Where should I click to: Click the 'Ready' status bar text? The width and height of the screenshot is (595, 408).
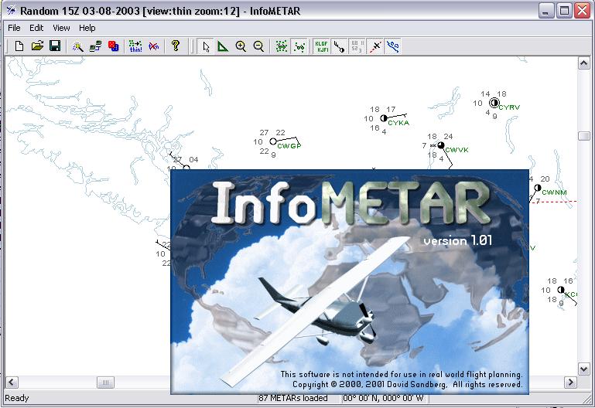point(17,398)
